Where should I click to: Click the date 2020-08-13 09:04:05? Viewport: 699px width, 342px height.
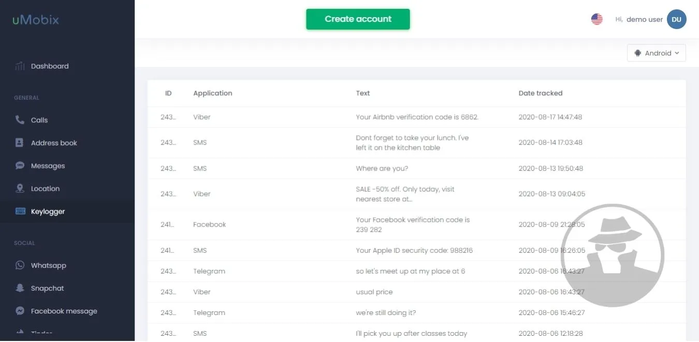coord(552,194)
